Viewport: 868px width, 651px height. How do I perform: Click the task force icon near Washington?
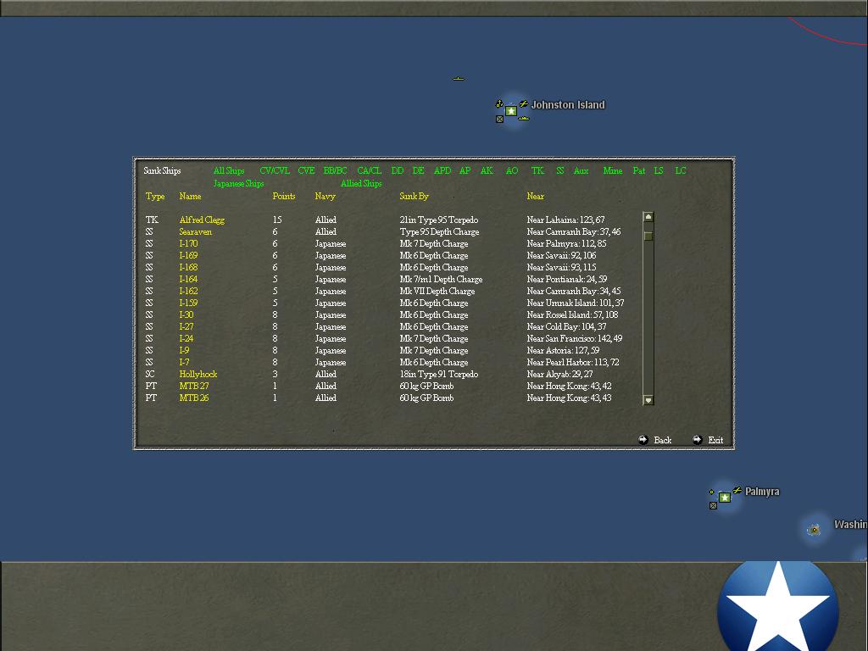(814, 530)
